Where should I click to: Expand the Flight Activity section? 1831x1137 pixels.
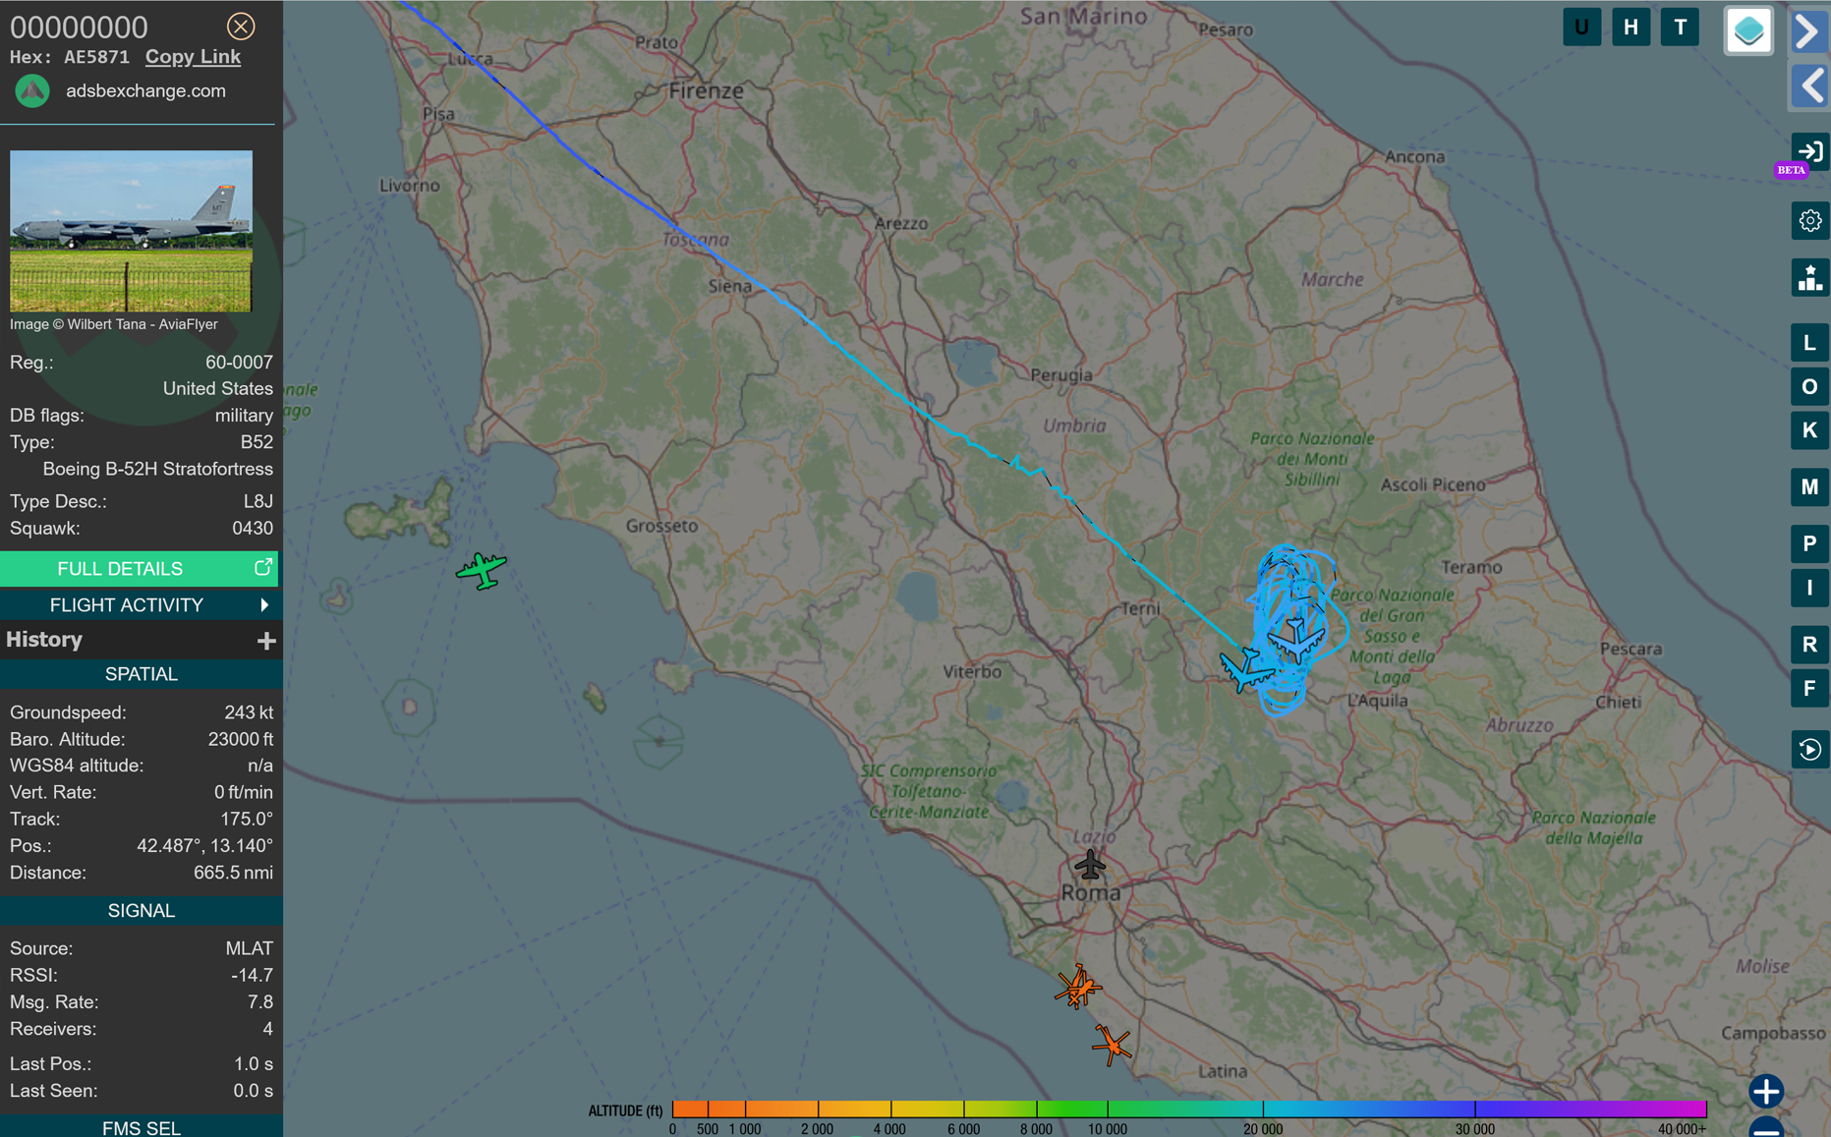tap(140, 605)
